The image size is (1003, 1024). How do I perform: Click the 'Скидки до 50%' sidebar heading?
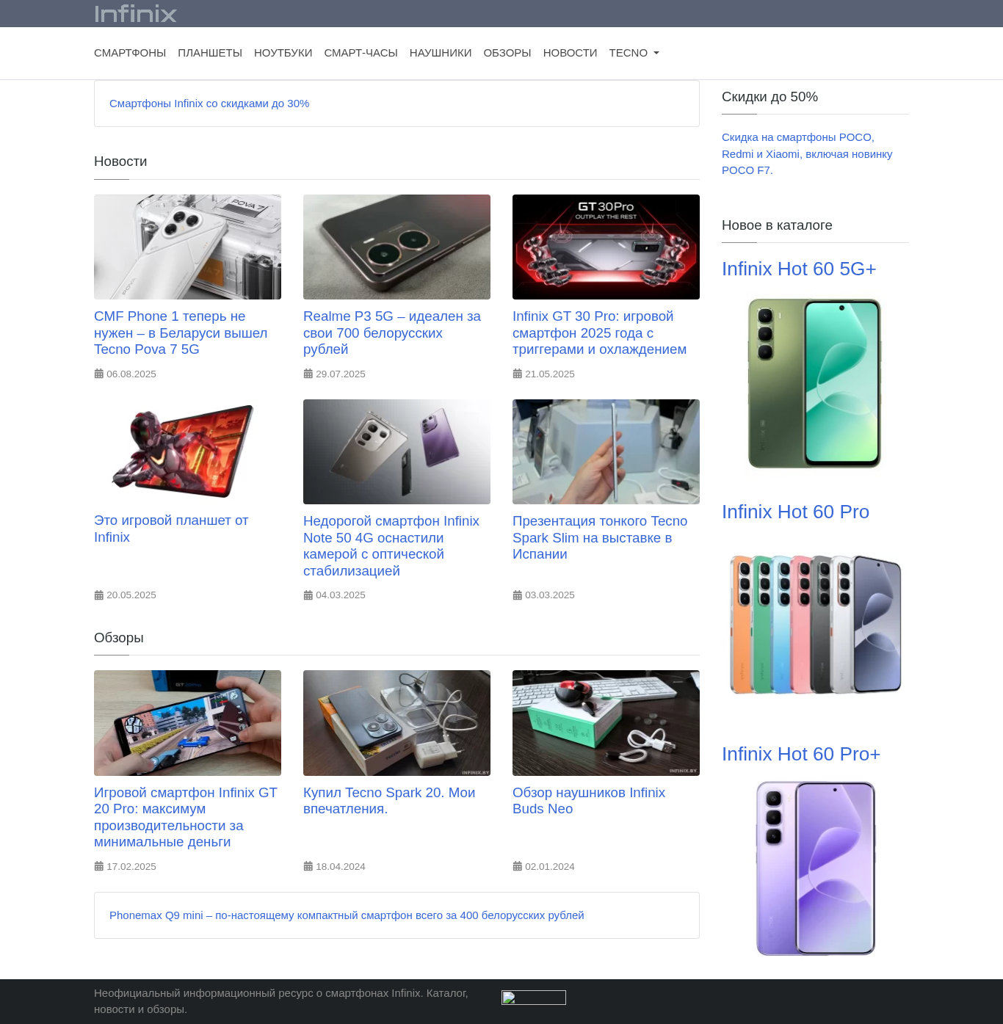coord(770,97)
